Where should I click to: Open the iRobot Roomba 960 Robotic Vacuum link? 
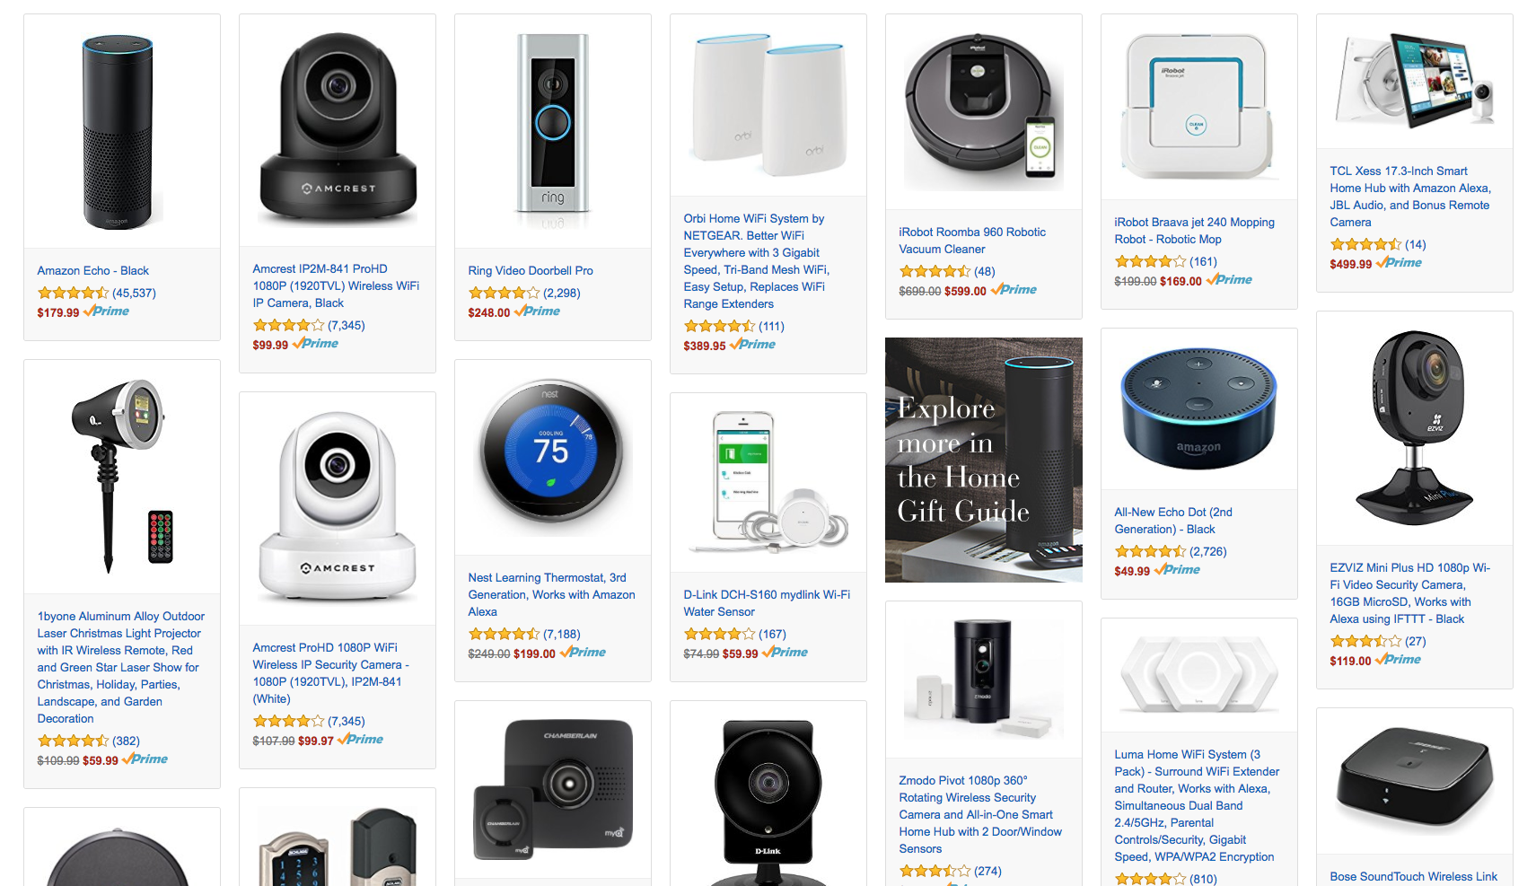pos(972,241)
